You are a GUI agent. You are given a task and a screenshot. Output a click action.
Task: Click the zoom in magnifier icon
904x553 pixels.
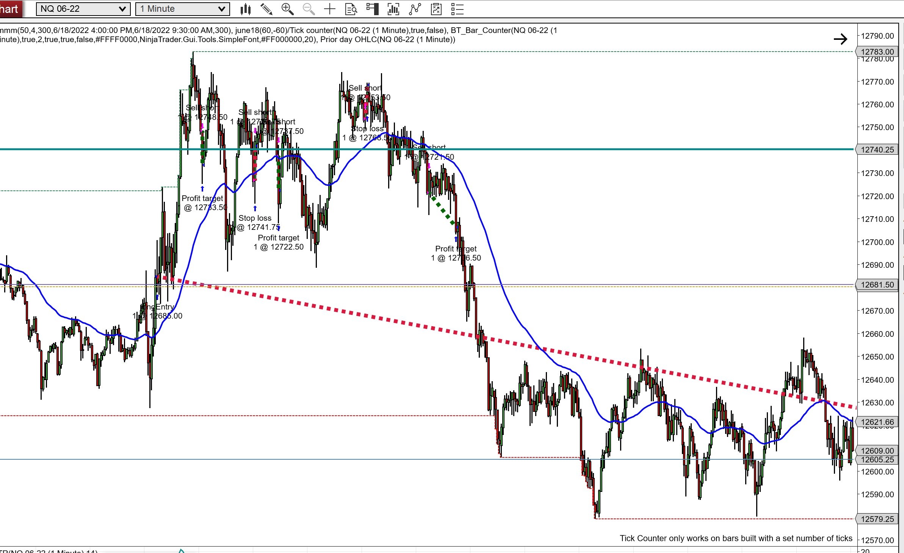coord(288,9)
